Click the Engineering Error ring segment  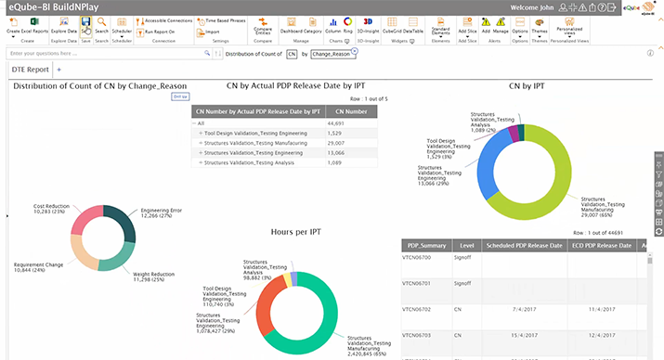(126, 223)
